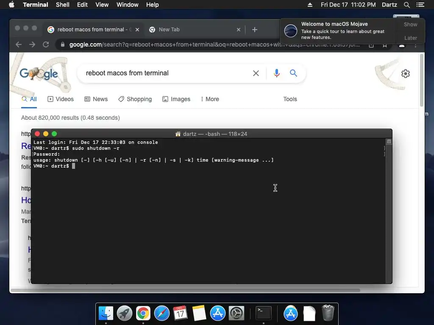This screenshot has width=434, height=325.
Task: Open Calendar from the Dock
Action: (181, 314)
